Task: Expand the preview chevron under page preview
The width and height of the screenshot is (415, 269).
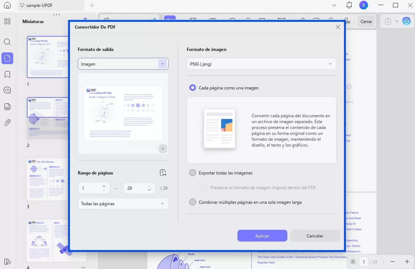Action: tap(163, 149)
